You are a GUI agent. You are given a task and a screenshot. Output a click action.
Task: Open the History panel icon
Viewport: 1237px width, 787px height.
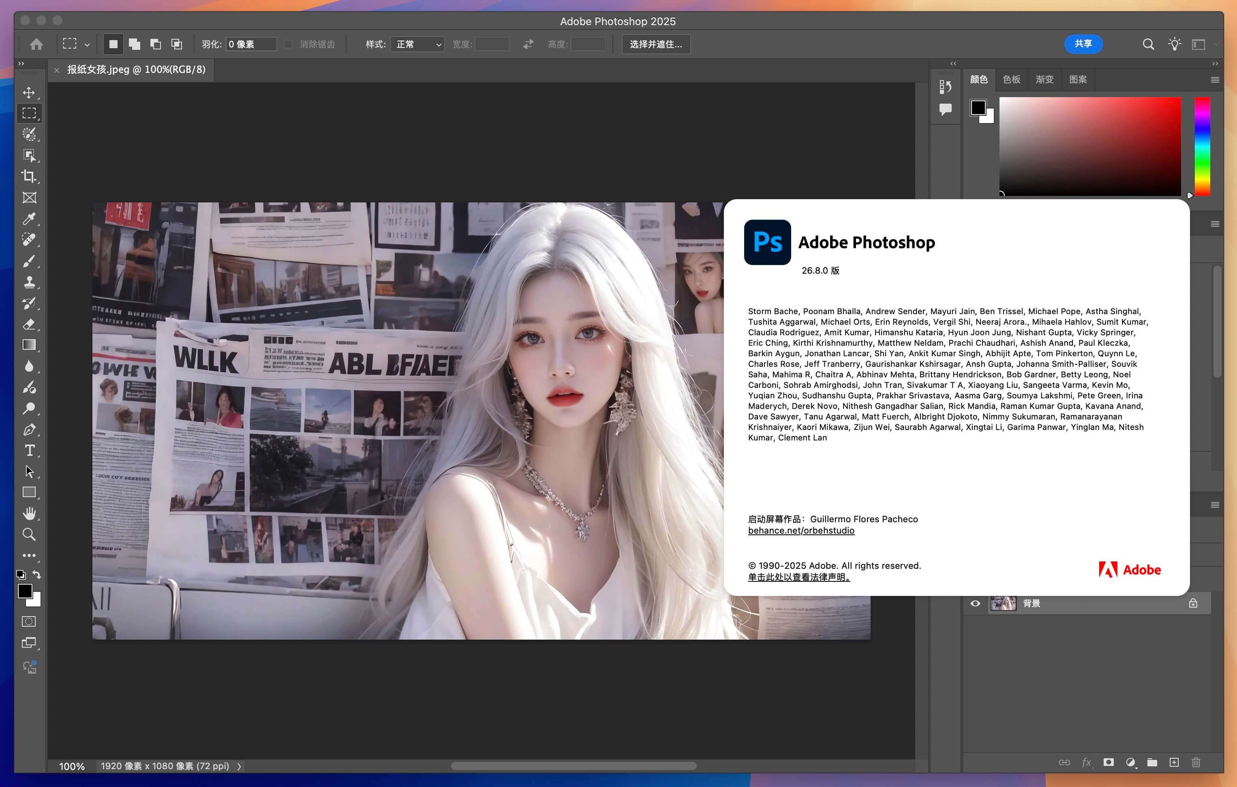945,87
